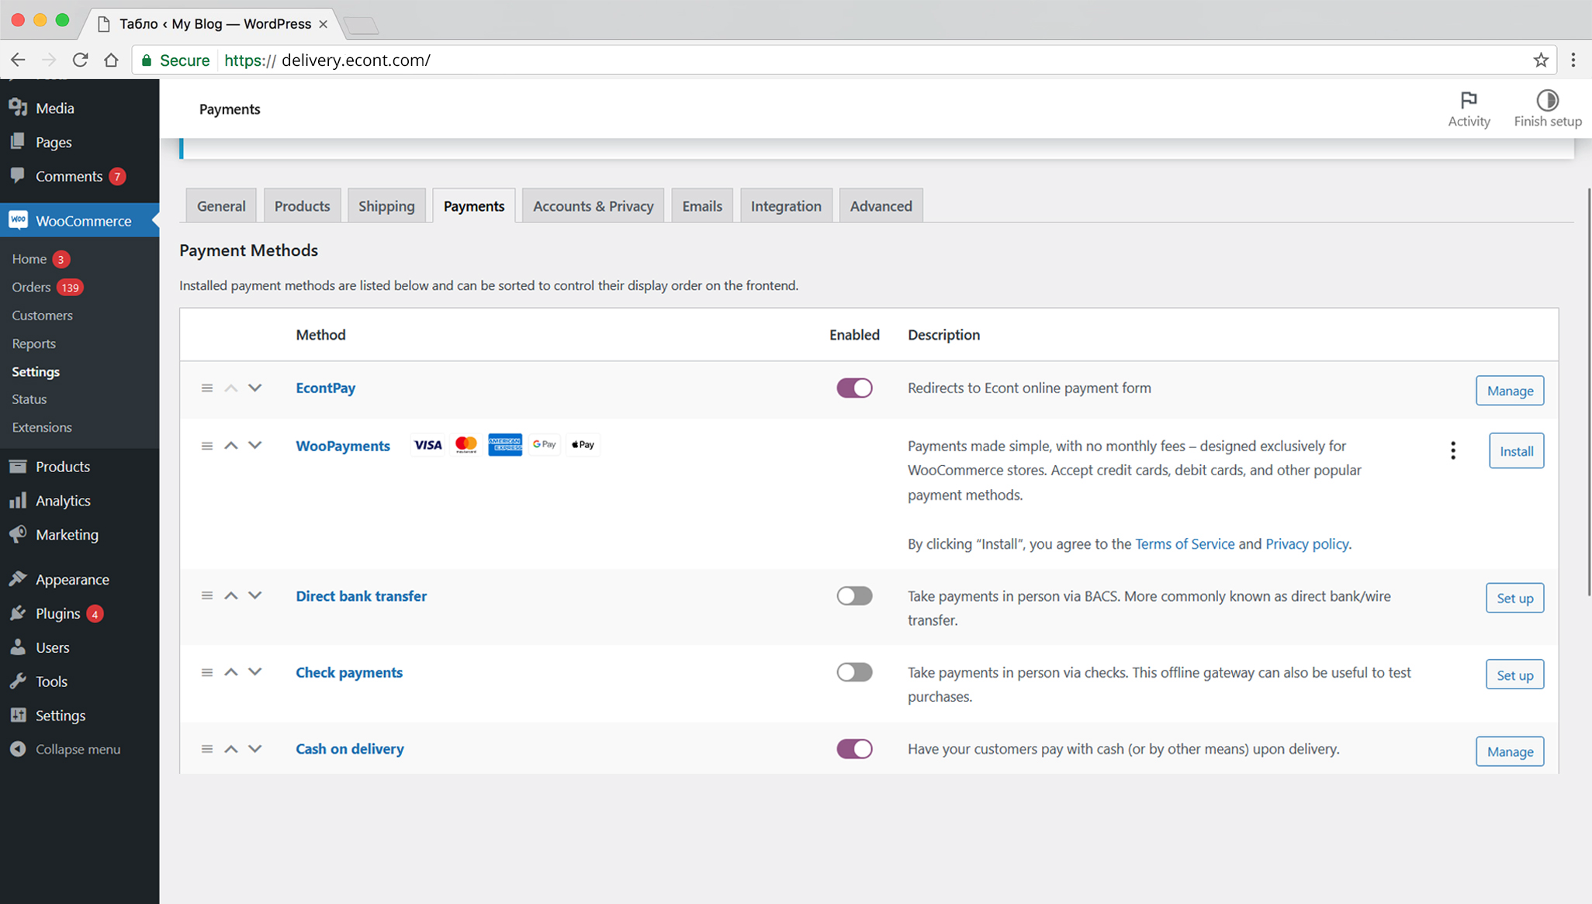The width and height of the screenshot is (1592, 904).
Task: Click the Marketing megaphone icon
Action: click(18, 534)
